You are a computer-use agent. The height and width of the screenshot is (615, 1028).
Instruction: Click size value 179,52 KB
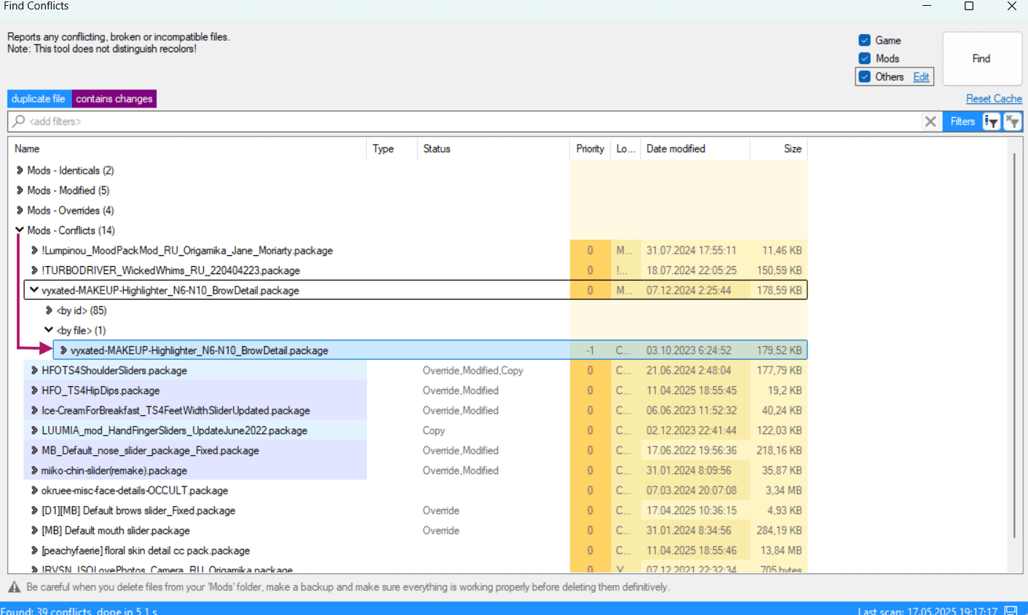779,350
